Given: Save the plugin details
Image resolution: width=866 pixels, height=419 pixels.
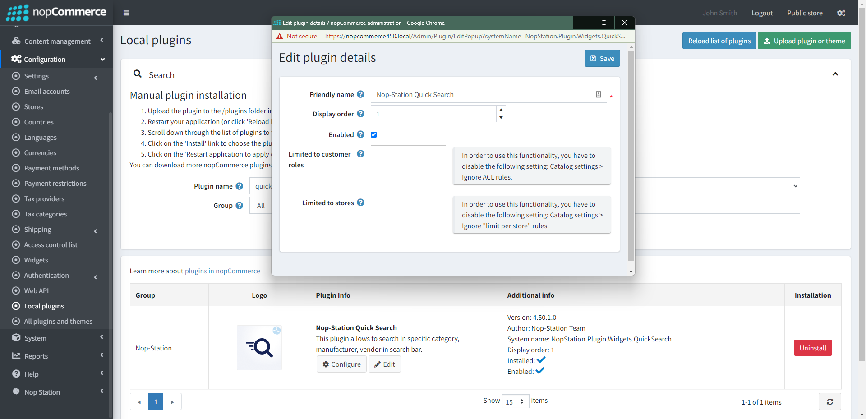Looking at the screenshot, I should [x=602, y=58].
